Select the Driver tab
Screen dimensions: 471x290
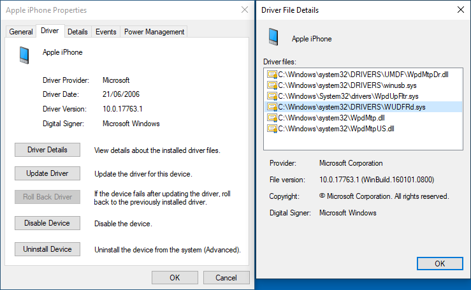pyautogui.click(x=50, y=31)
